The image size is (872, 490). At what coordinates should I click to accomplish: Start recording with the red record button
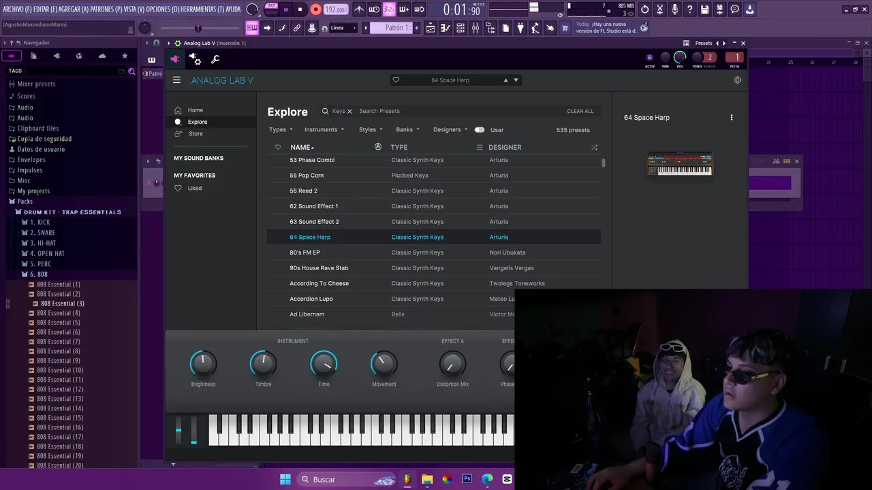[x=315, y=10]
